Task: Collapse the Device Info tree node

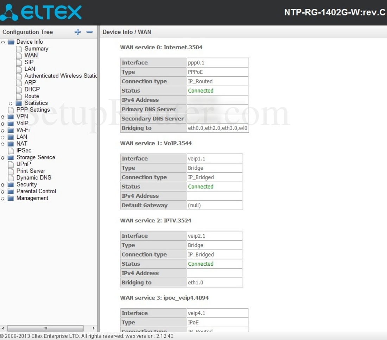Action: click(x=3, y=42)
